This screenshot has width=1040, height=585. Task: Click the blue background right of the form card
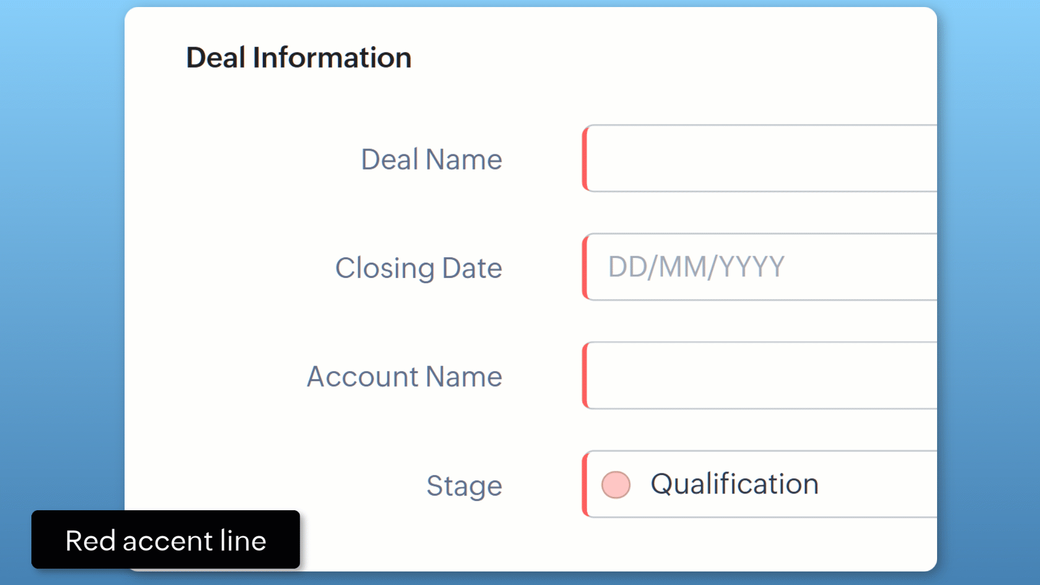coord(989,271)
